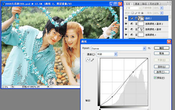Open the fill slider arrow
This screenshot has height=110, width=175.
(x=161, y=13)
